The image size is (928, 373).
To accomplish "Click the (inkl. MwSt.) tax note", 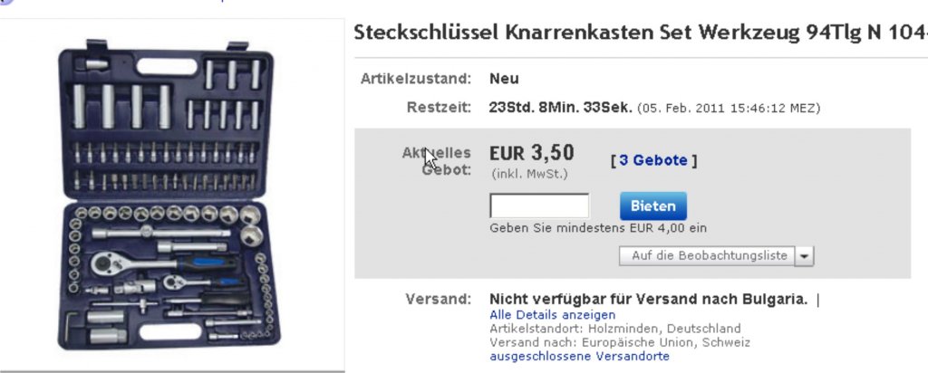I will point(525,174).
